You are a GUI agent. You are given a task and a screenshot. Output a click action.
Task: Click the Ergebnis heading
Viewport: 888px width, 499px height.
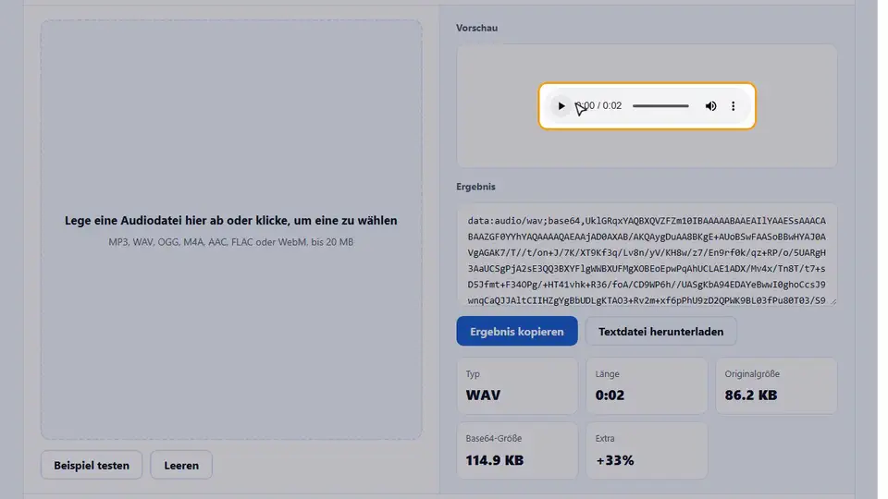475,187
